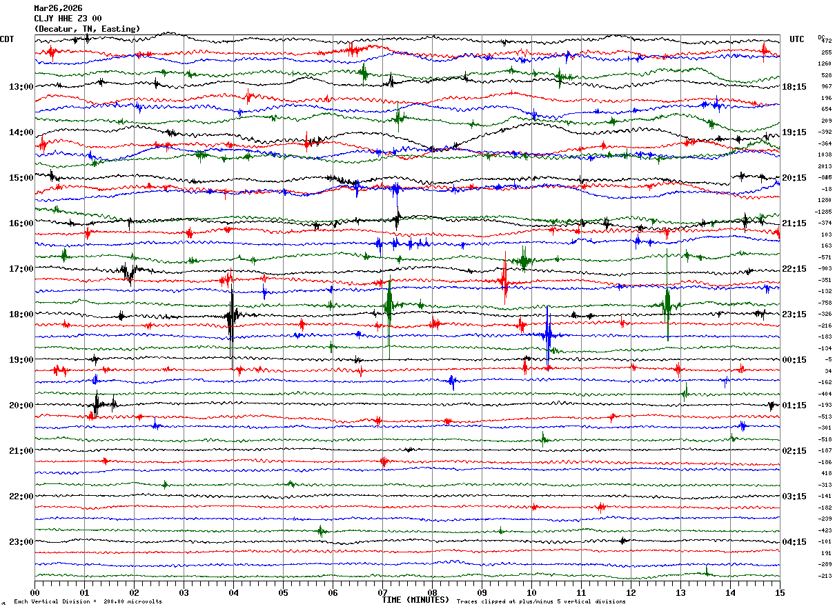The image size is (835, 611).
Task: Click the 03:15 UTC time label
Action: [794, 497]
